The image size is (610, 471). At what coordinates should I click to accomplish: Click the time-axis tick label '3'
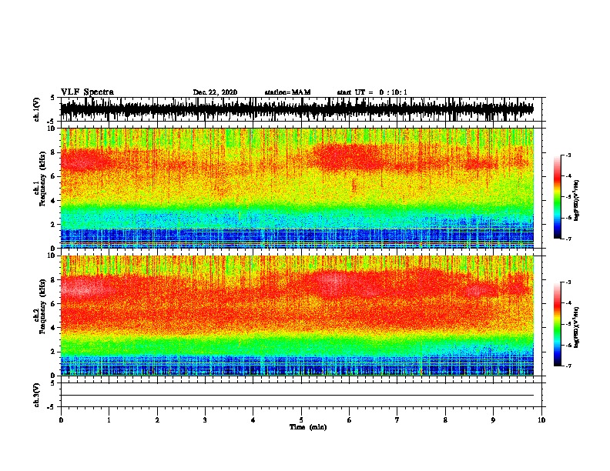[205, 420]
